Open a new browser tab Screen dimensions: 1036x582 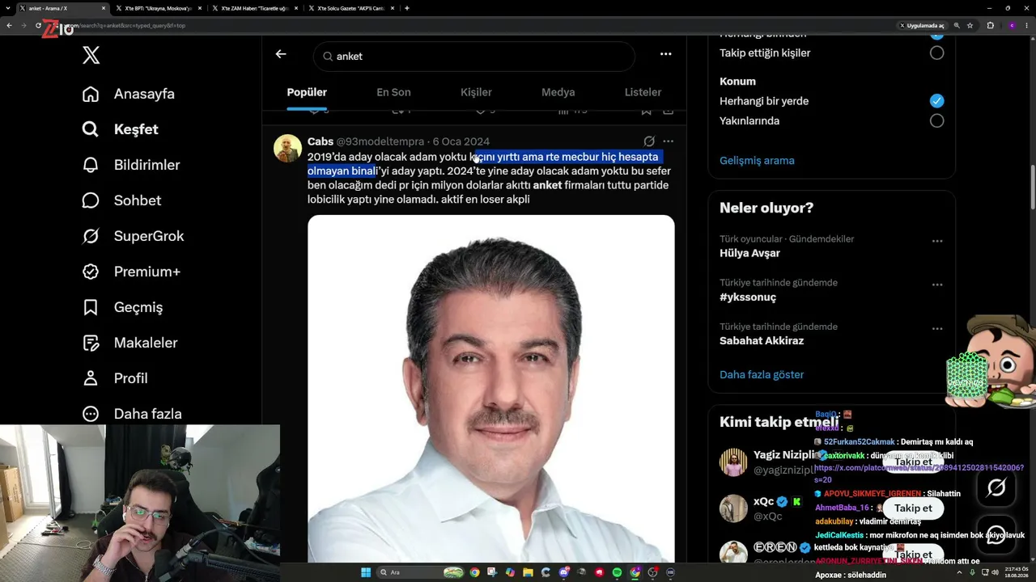pyautogui.click(x=406, y=8)
